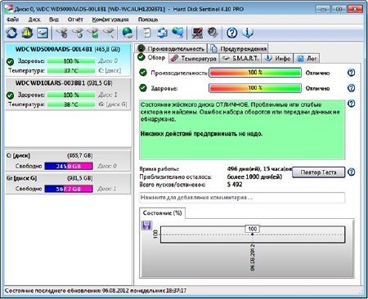
Task: Click the (931,5 GB) size of G: partition
Action: click(80, 178)
